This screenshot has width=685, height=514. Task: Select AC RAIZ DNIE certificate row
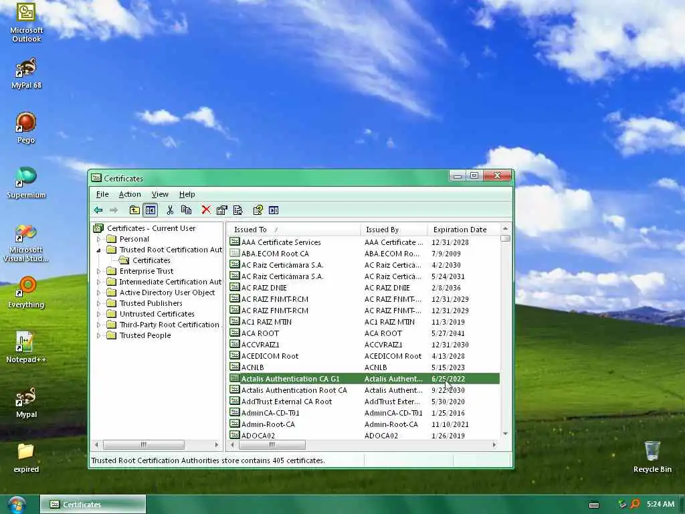pyautogui.click(x=364, y=288)
